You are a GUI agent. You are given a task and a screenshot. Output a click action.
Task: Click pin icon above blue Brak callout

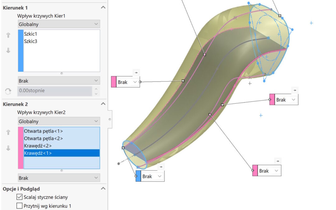click(161, 167)
